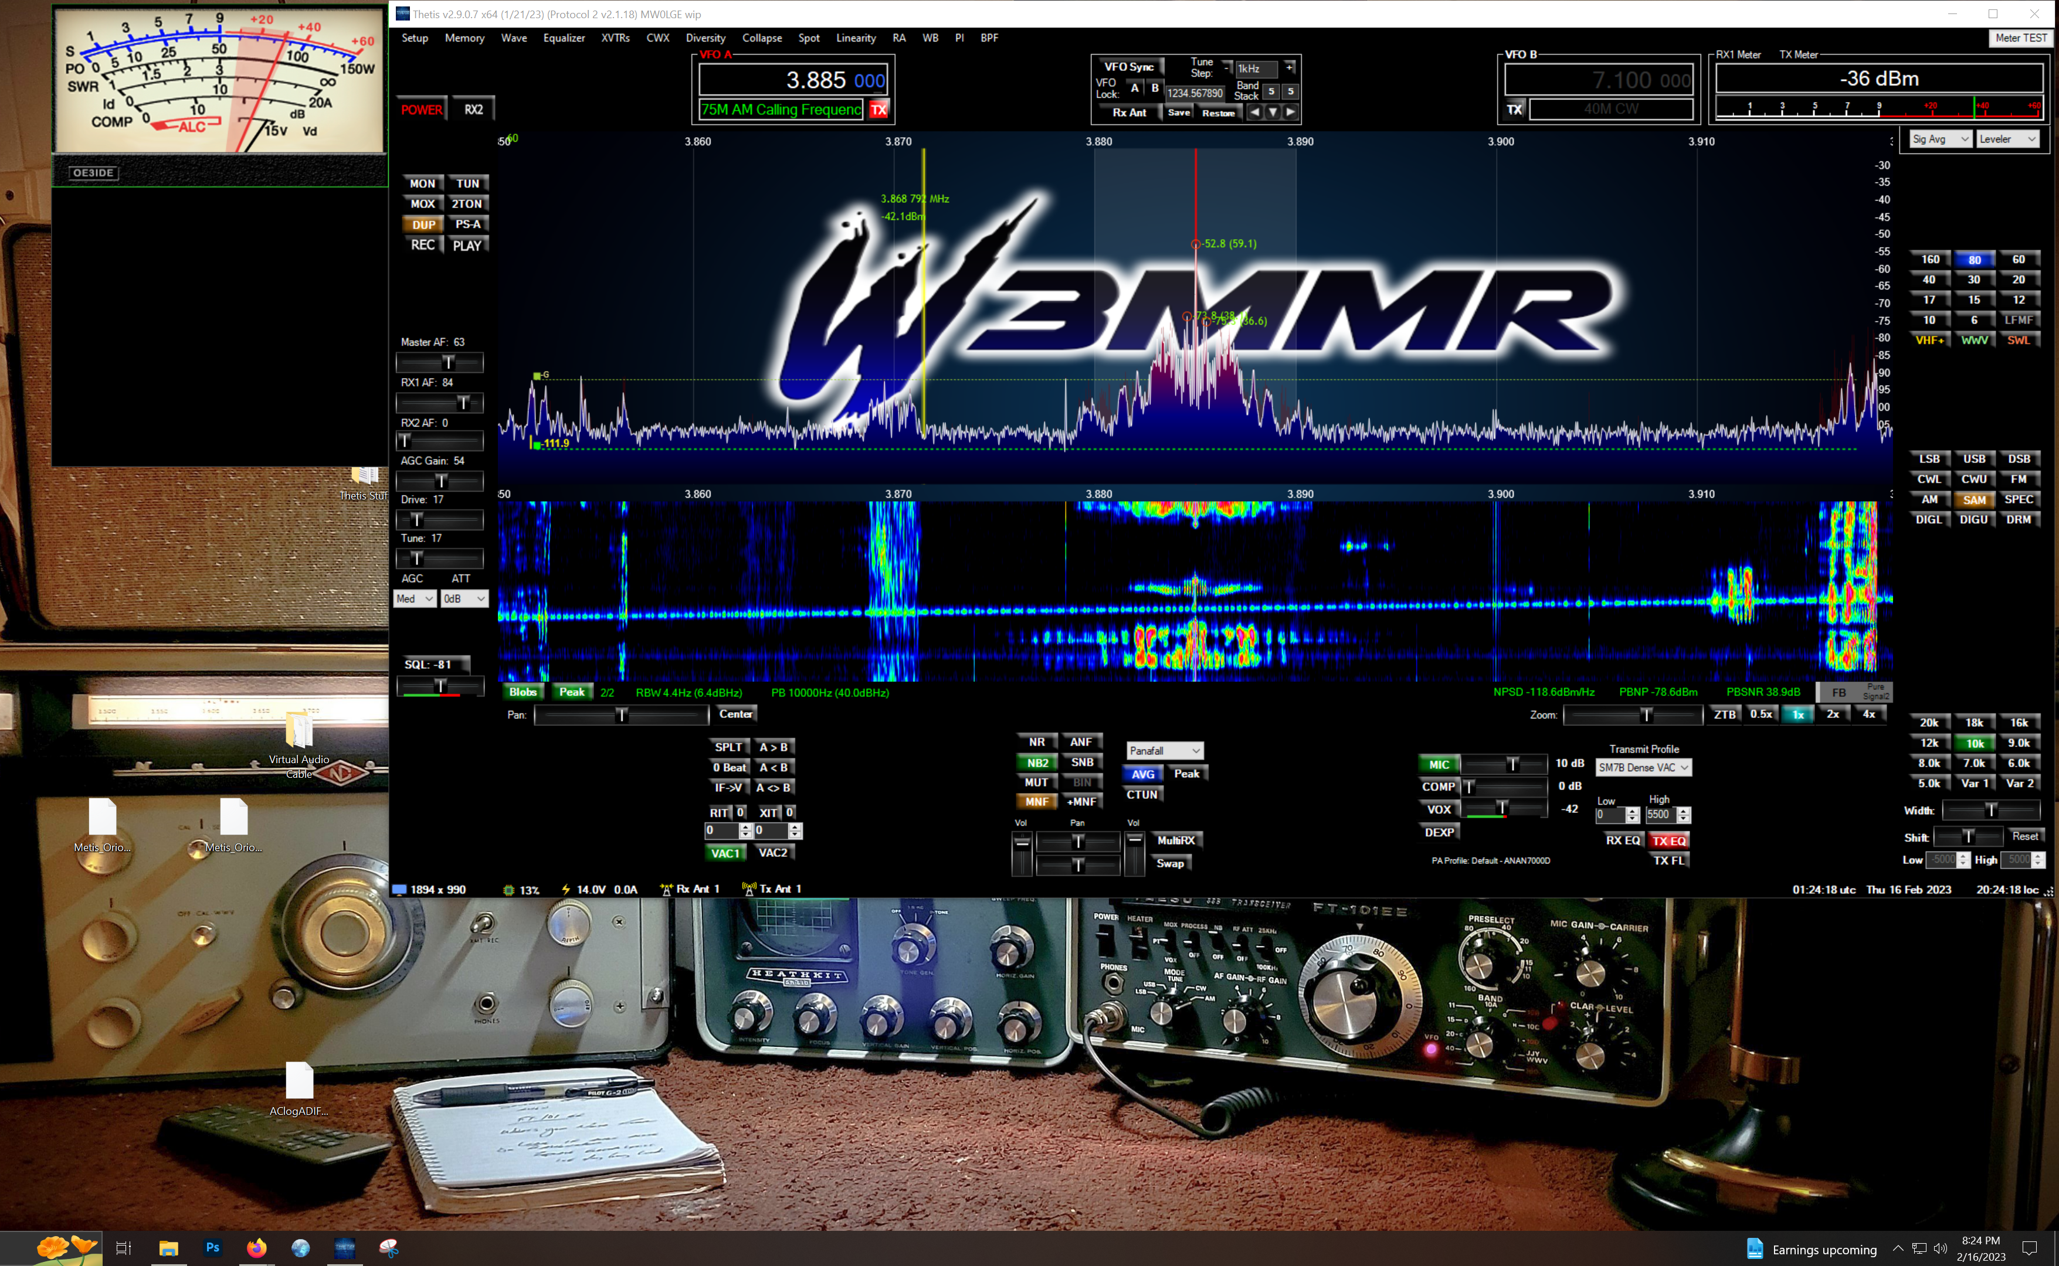Image resolution: width=2059 pixels, height=1266 pixels.
Task: Open the Equalizer menu
Action: 564,38
